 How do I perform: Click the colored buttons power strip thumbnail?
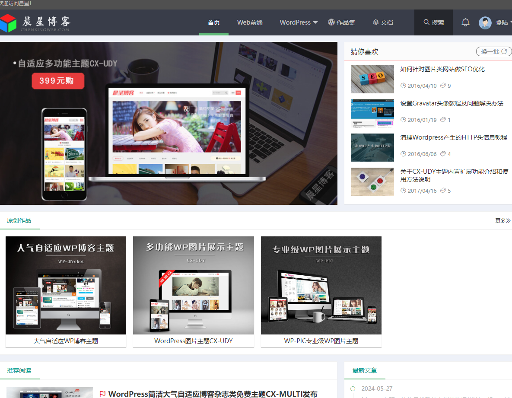pos(372,182)
